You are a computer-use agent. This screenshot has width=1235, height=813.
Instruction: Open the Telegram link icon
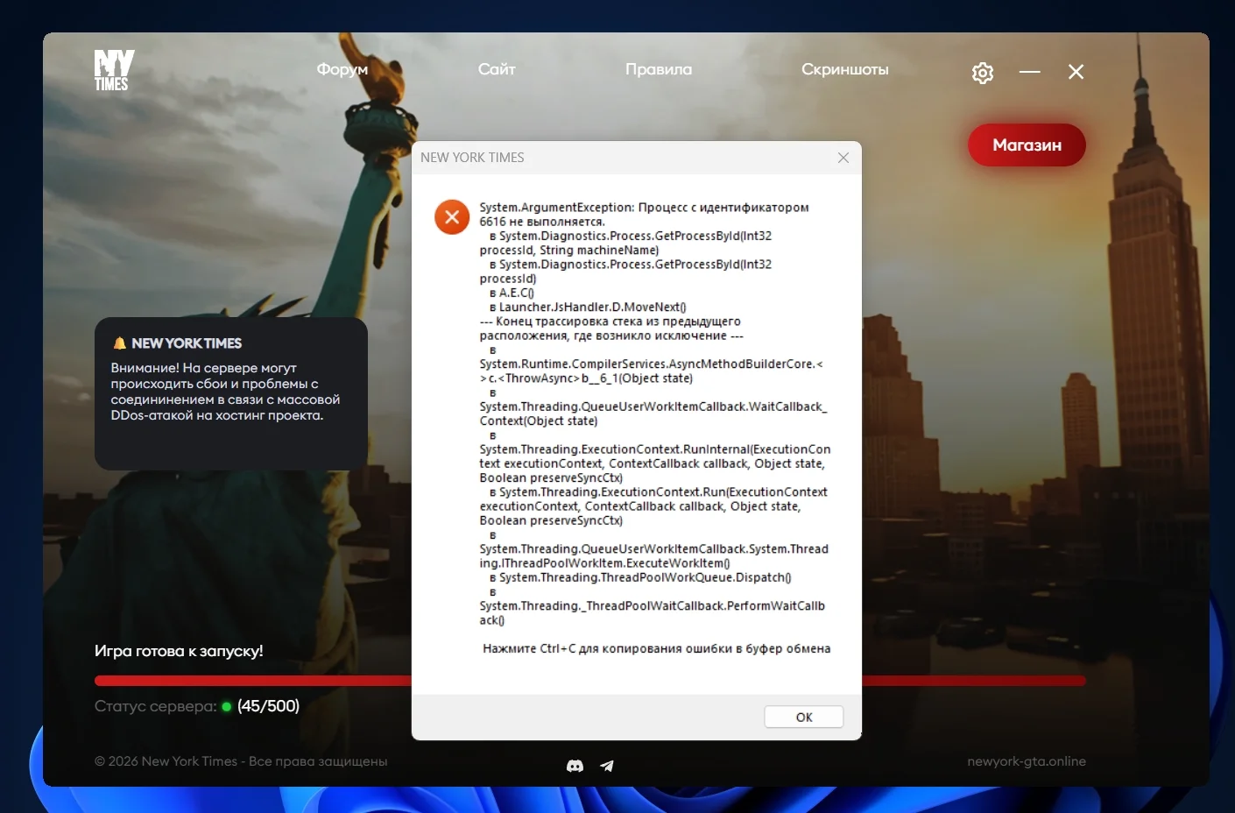coord(607,766)
